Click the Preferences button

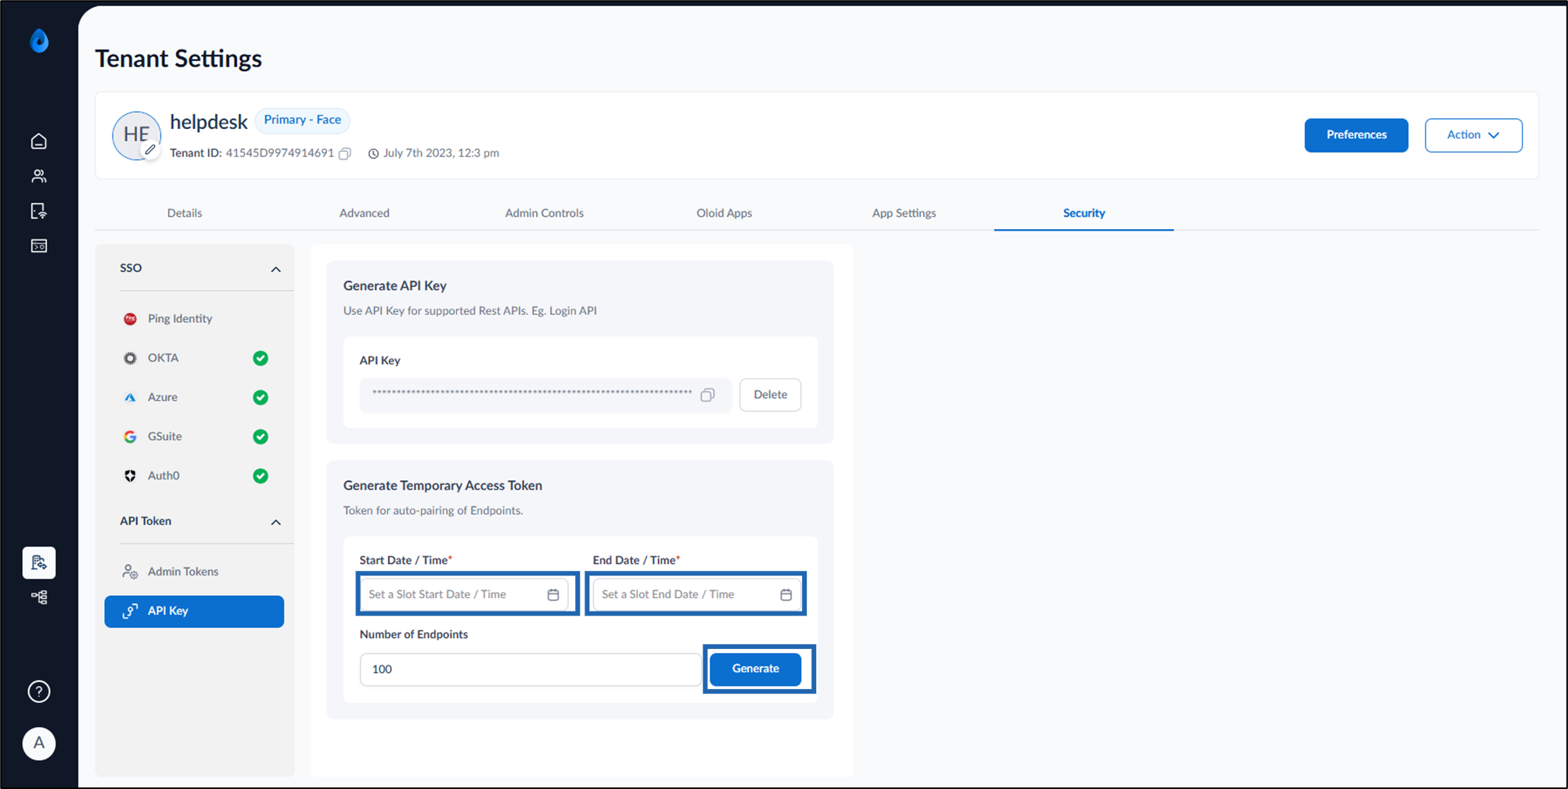pyautogui.click(x=1356, y=135)
